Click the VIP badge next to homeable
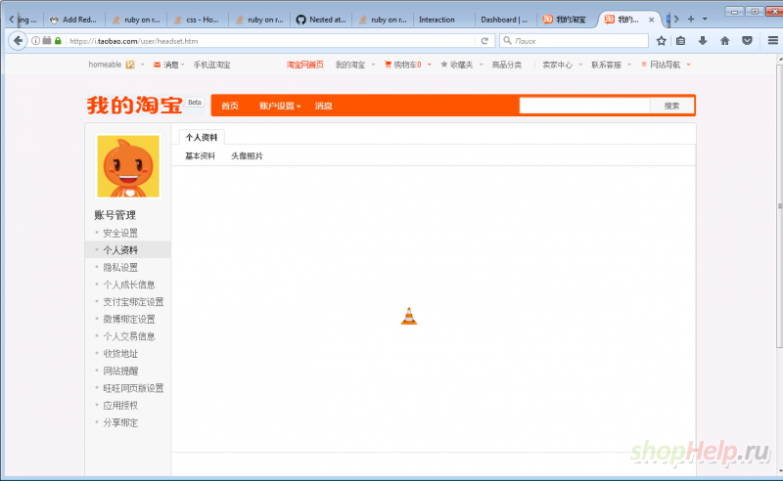 coord(130,65)
